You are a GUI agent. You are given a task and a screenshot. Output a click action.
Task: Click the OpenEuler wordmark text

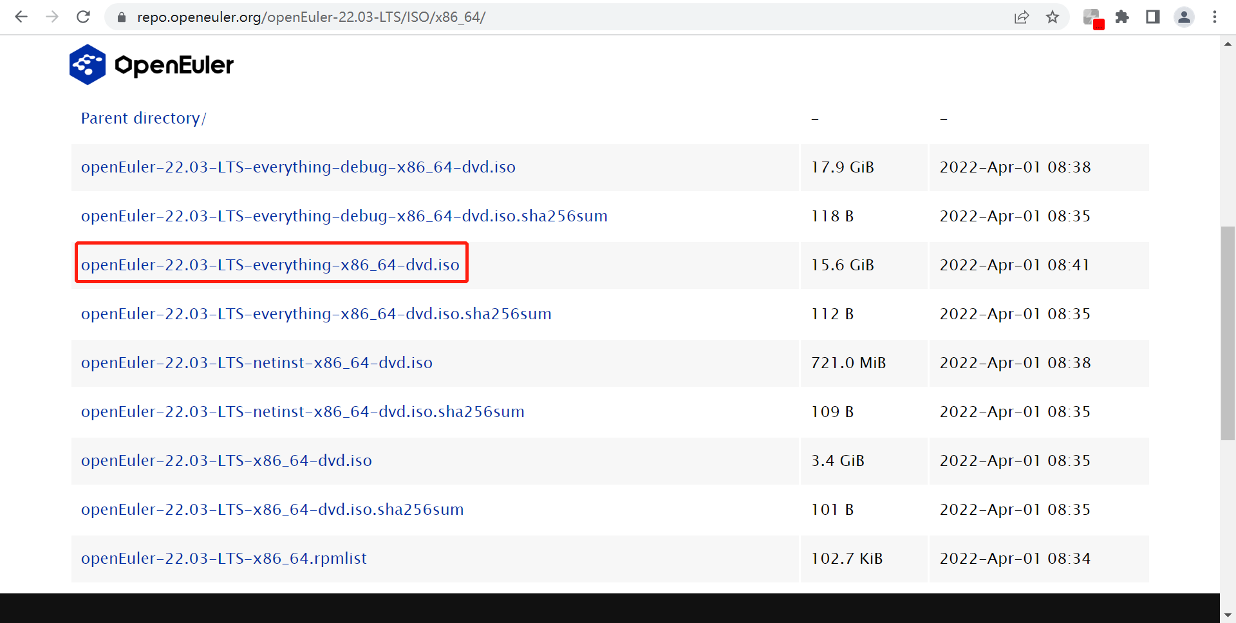(174, 65)
